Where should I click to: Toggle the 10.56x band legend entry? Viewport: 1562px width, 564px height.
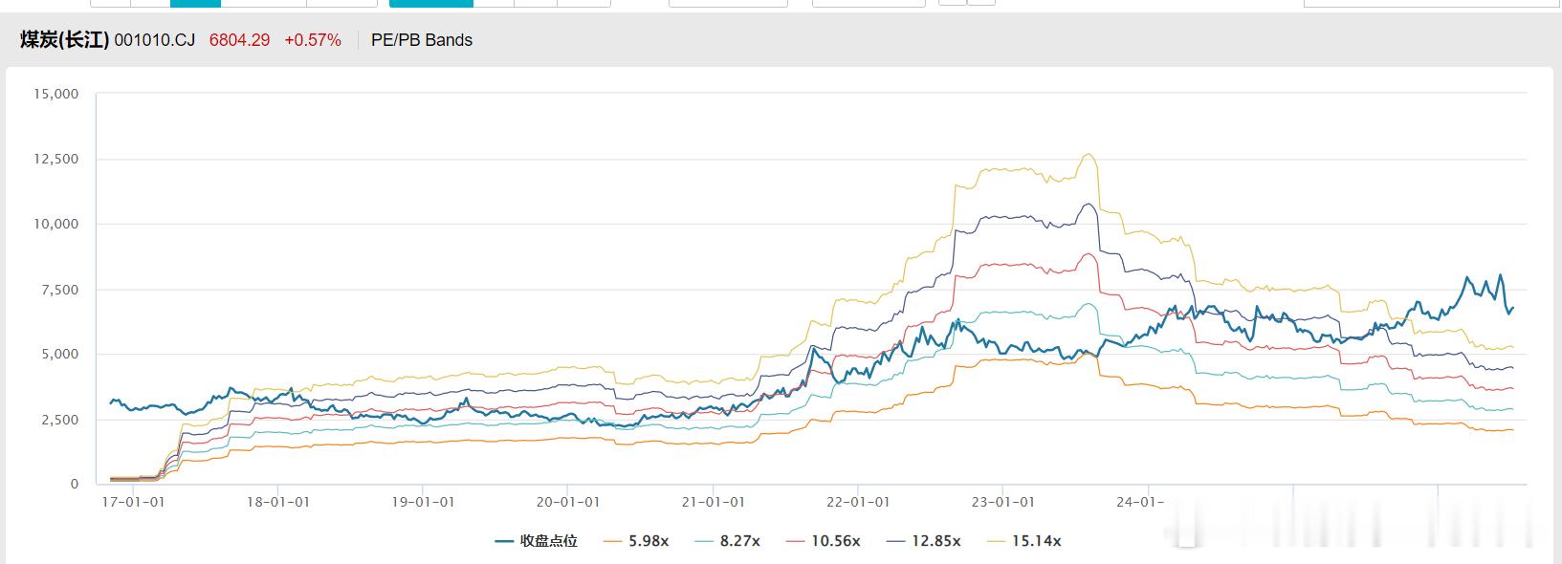(x=824, y=541)
